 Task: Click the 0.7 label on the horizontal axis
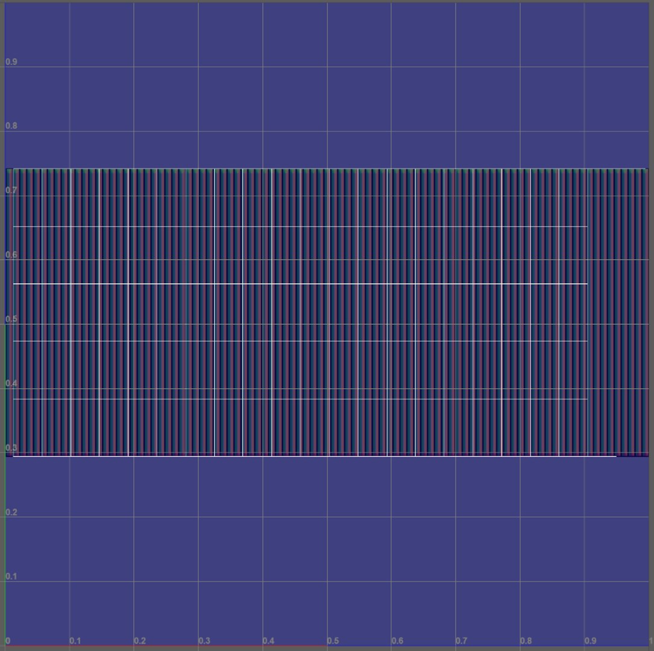(x=461, y=641)
